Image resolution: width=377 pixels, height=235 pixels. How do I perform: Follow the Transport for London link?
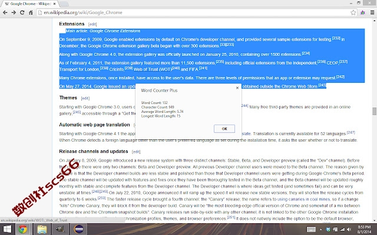(80, 69)
